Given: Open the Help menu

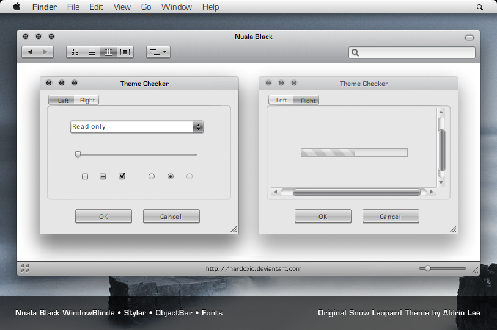Looking at the screenshot, I should [x=210, y=7].
